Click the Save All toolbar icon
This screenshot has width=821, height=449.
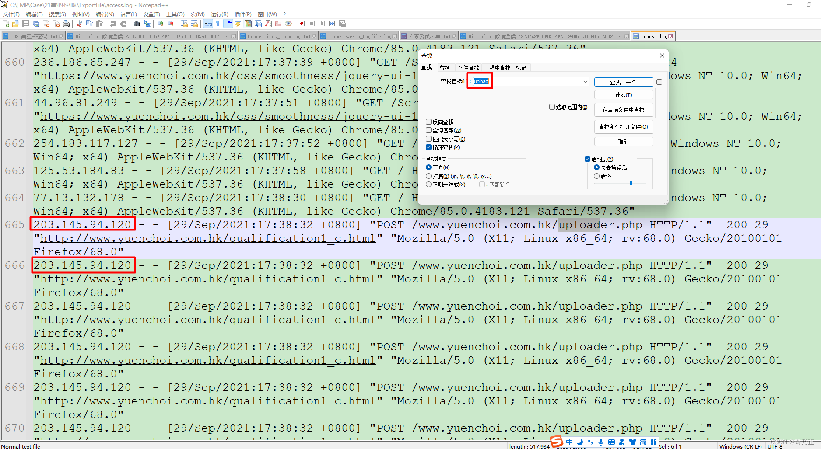pyautogui.click(x=36, y=24)
